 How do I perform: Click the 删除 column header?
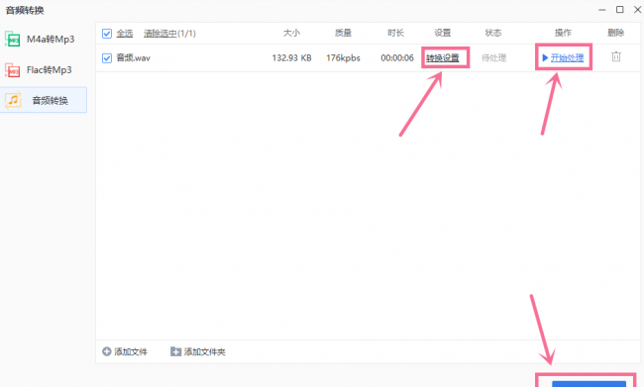click(616, 33)
